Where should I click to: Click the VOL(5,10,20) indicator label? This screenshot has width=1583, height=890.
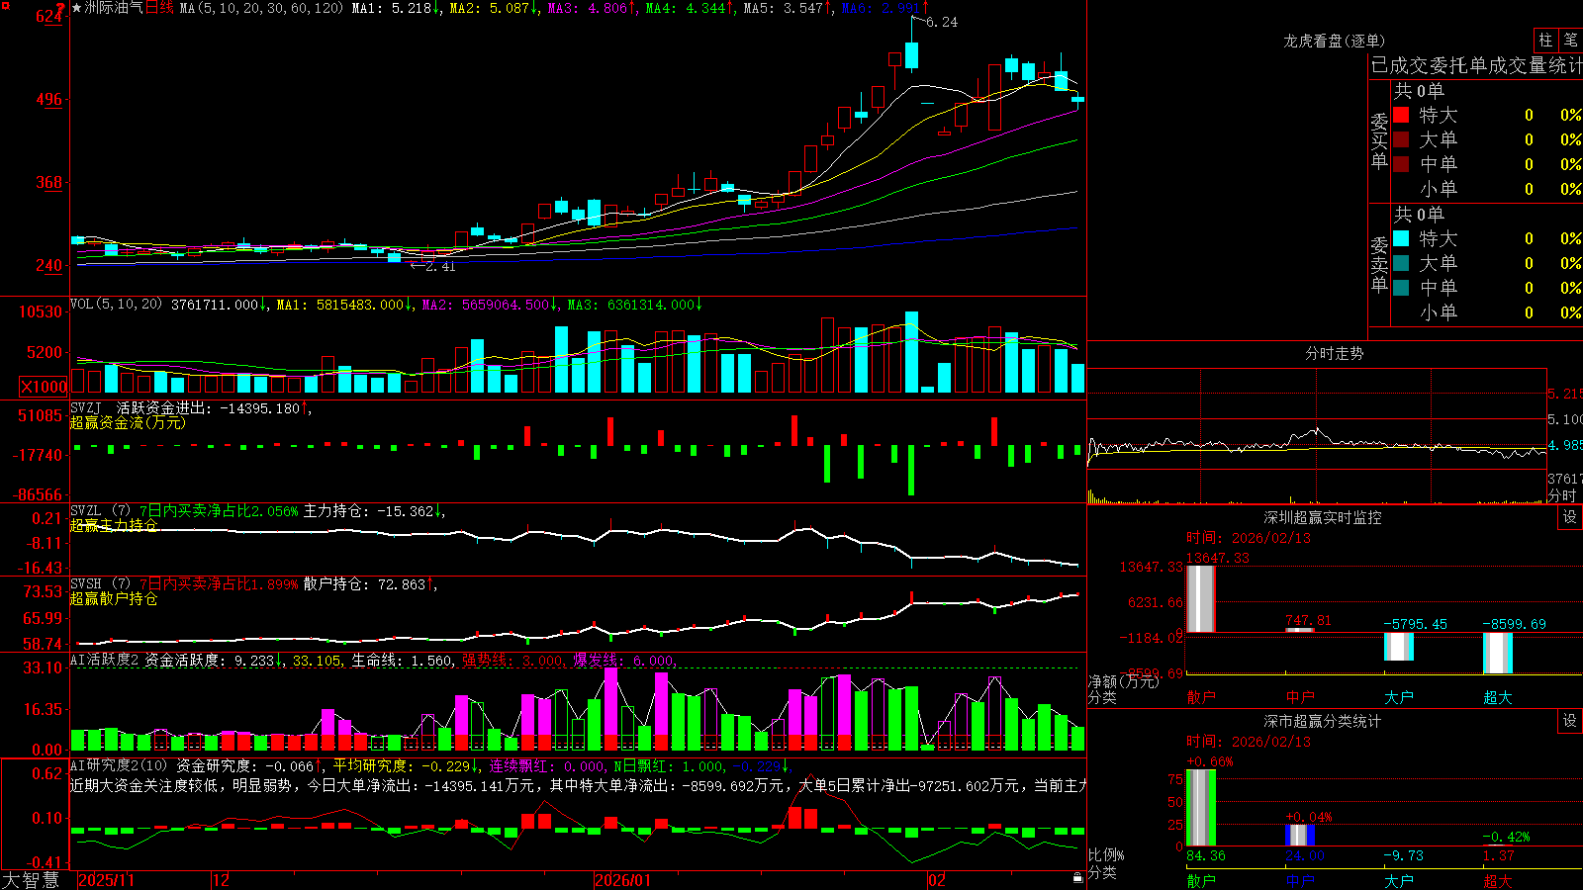pyautogui.click(x=116, y=305)
